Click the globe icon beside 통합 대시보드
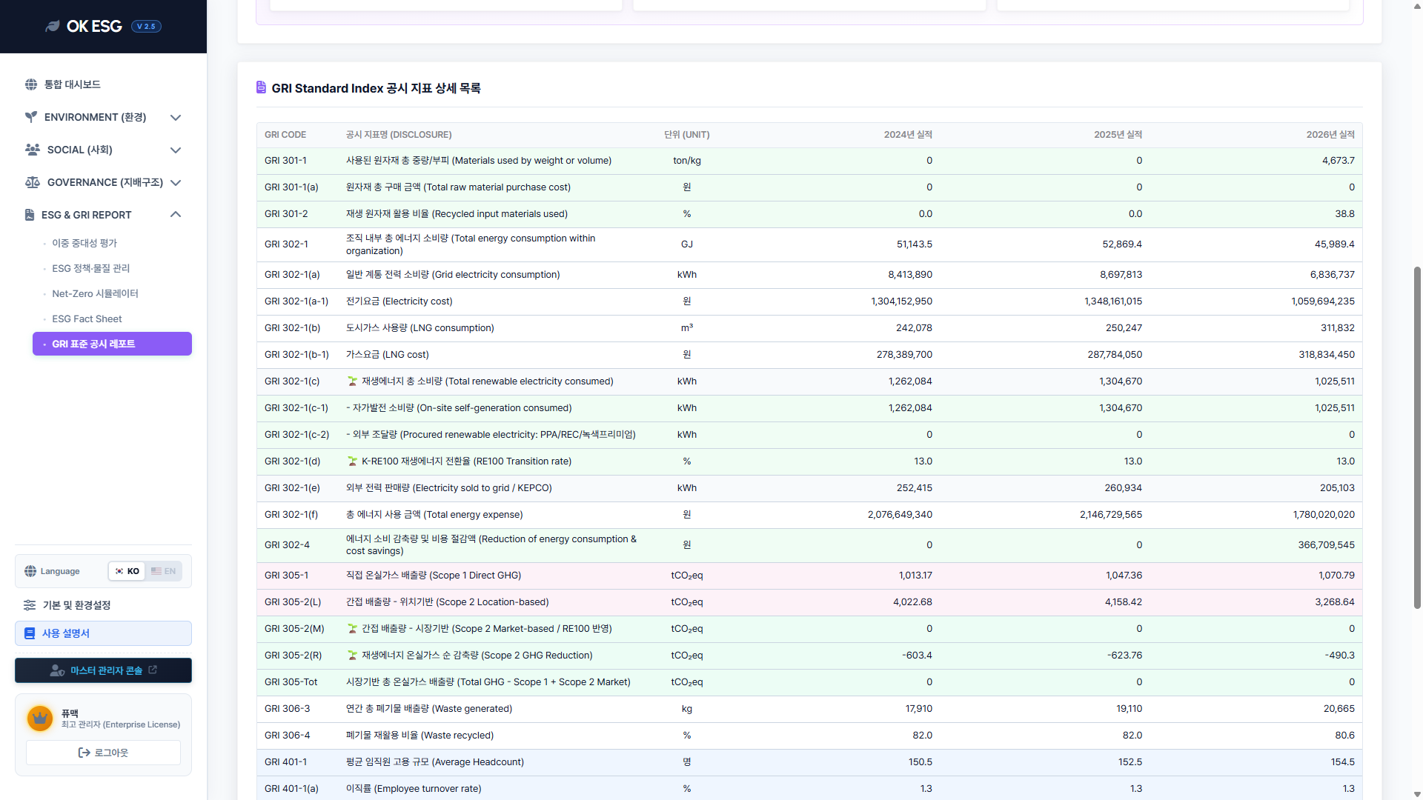This screenshot has height=800, width=1423. [31, 84]
